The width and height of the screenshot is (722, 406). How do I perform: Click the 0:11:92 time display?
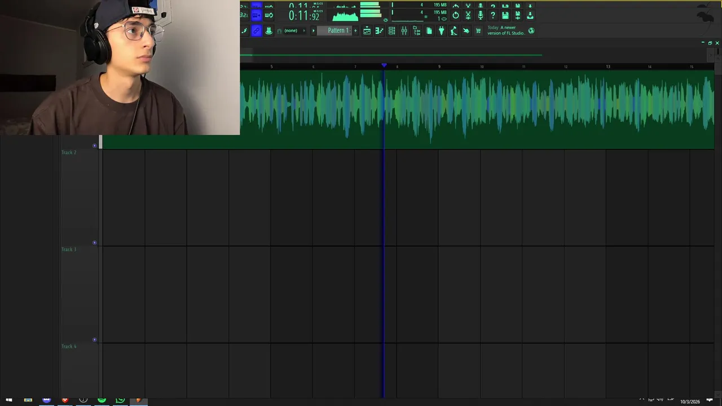303,15
